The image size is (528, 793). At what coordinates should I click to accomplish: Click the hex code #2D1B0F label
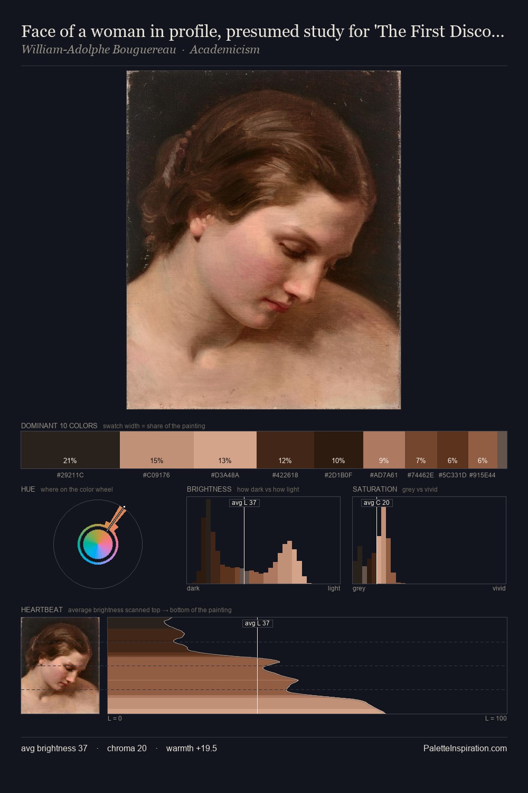pos(338,475)
